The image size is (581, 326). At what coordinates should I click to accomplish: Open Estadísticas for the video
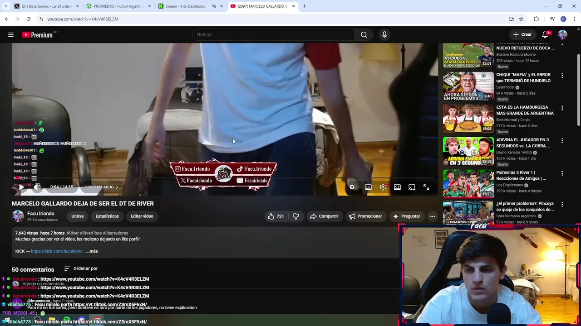tap(107, 216)
